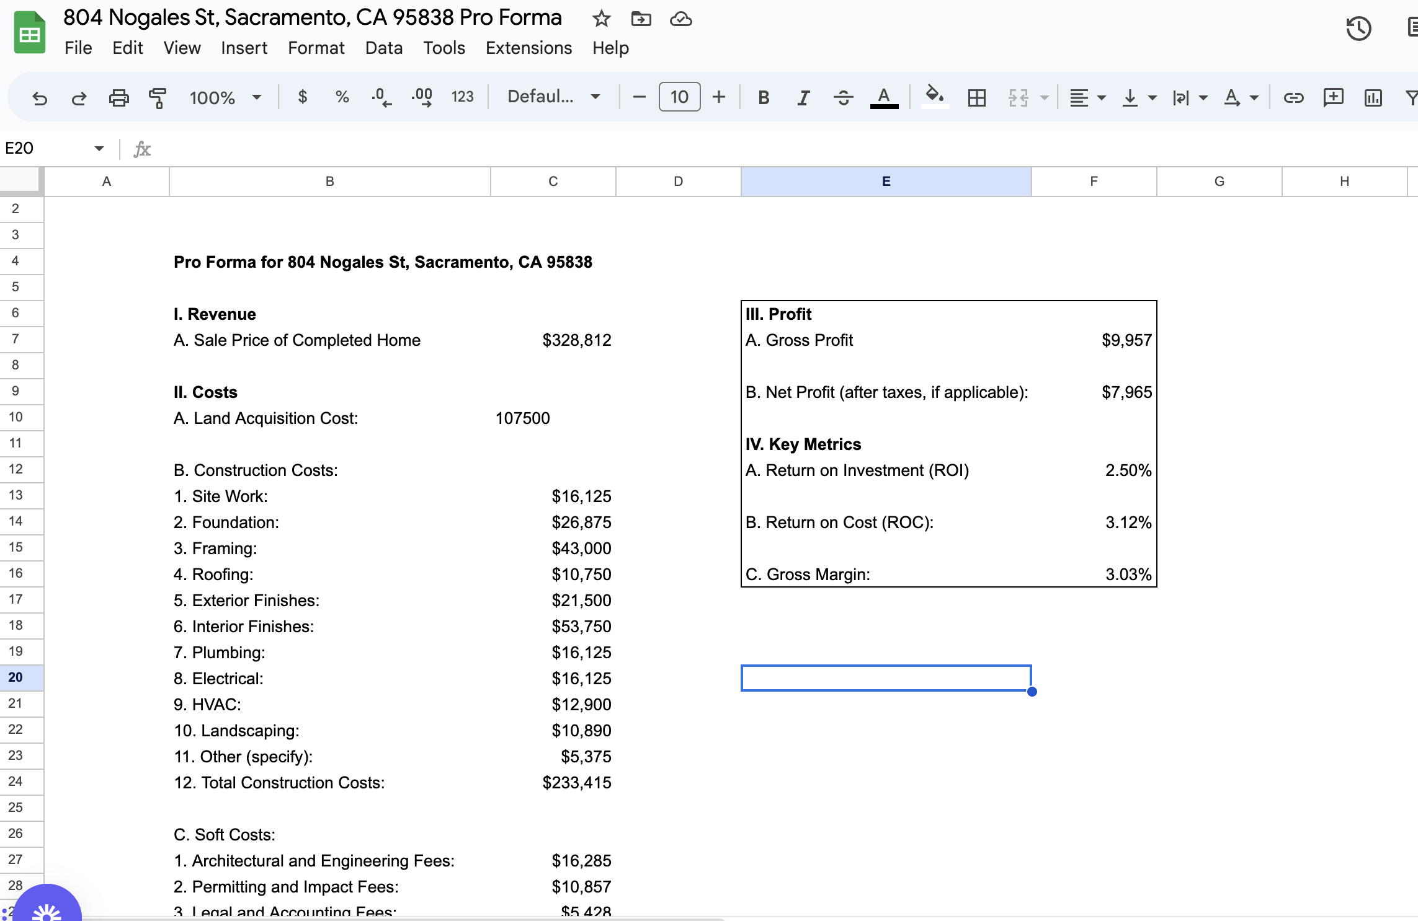Screen dimensions: 1418x921
Task: Select the paint format roller tool
Action: [x=158, y=97]
